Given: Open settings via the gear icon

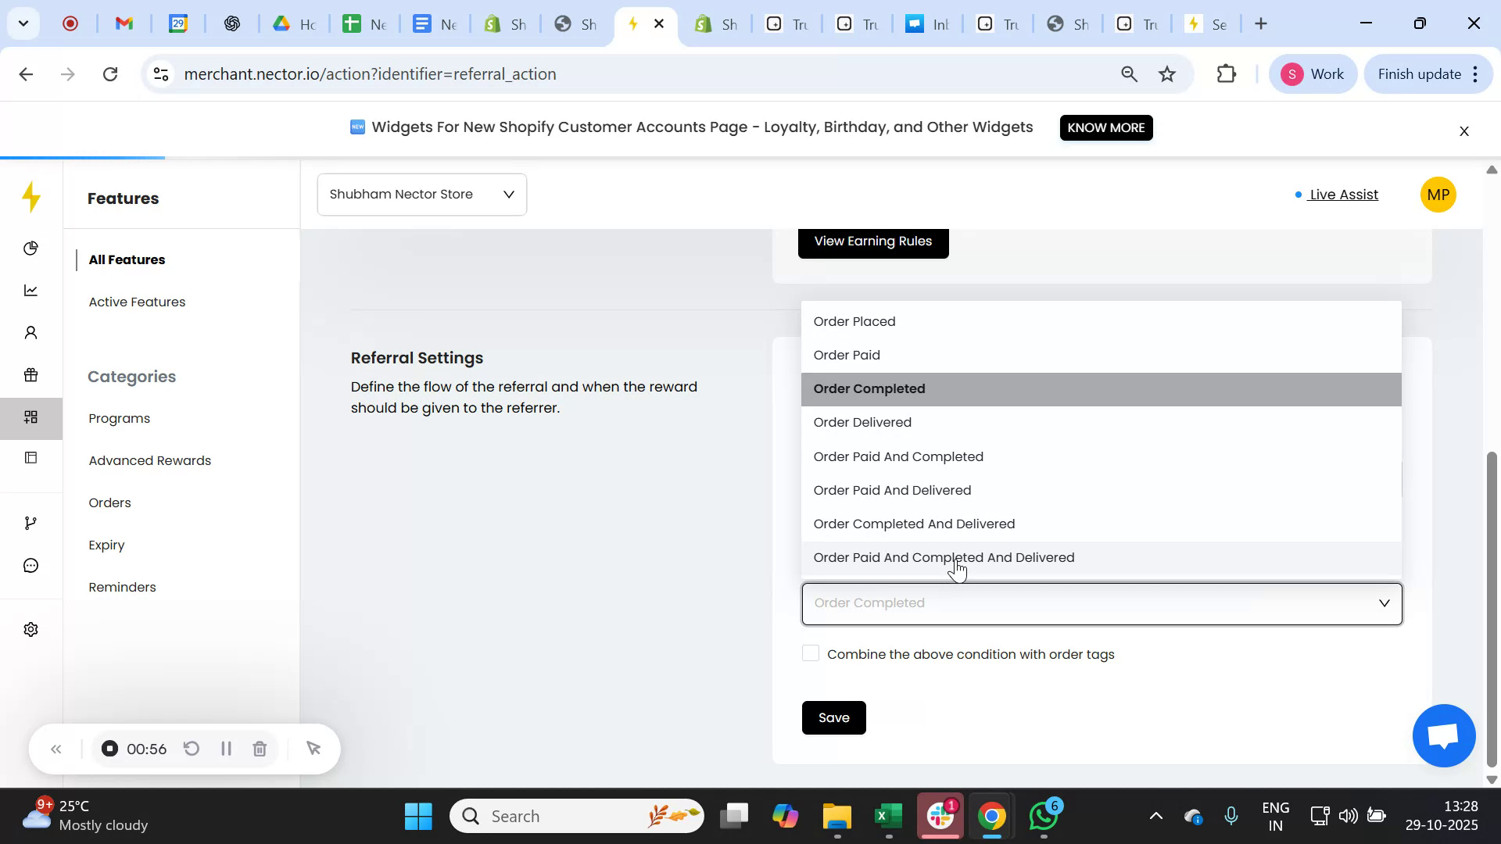Looking at the screenshot, I should coord(31,629).
